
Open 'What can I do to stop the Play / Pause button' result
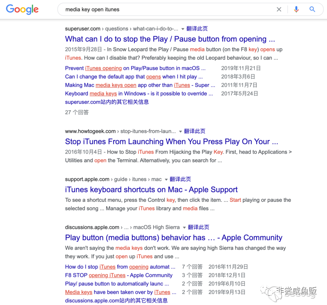click(x=170, y=39)
